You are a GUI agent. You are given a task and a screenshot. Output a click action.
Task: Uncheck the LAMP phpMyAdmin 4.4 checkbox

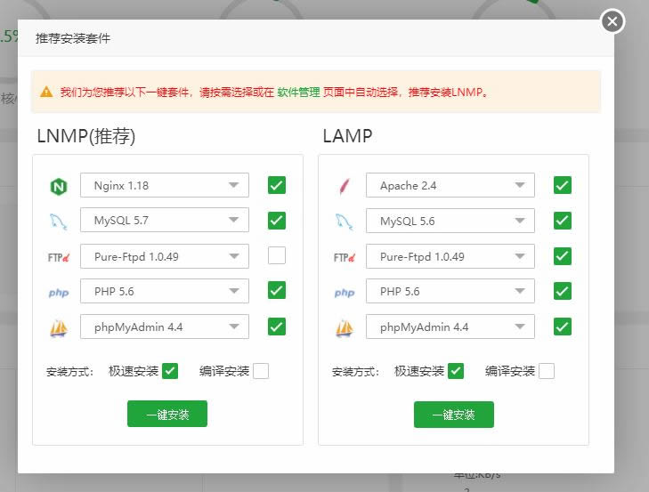[563, 327]
